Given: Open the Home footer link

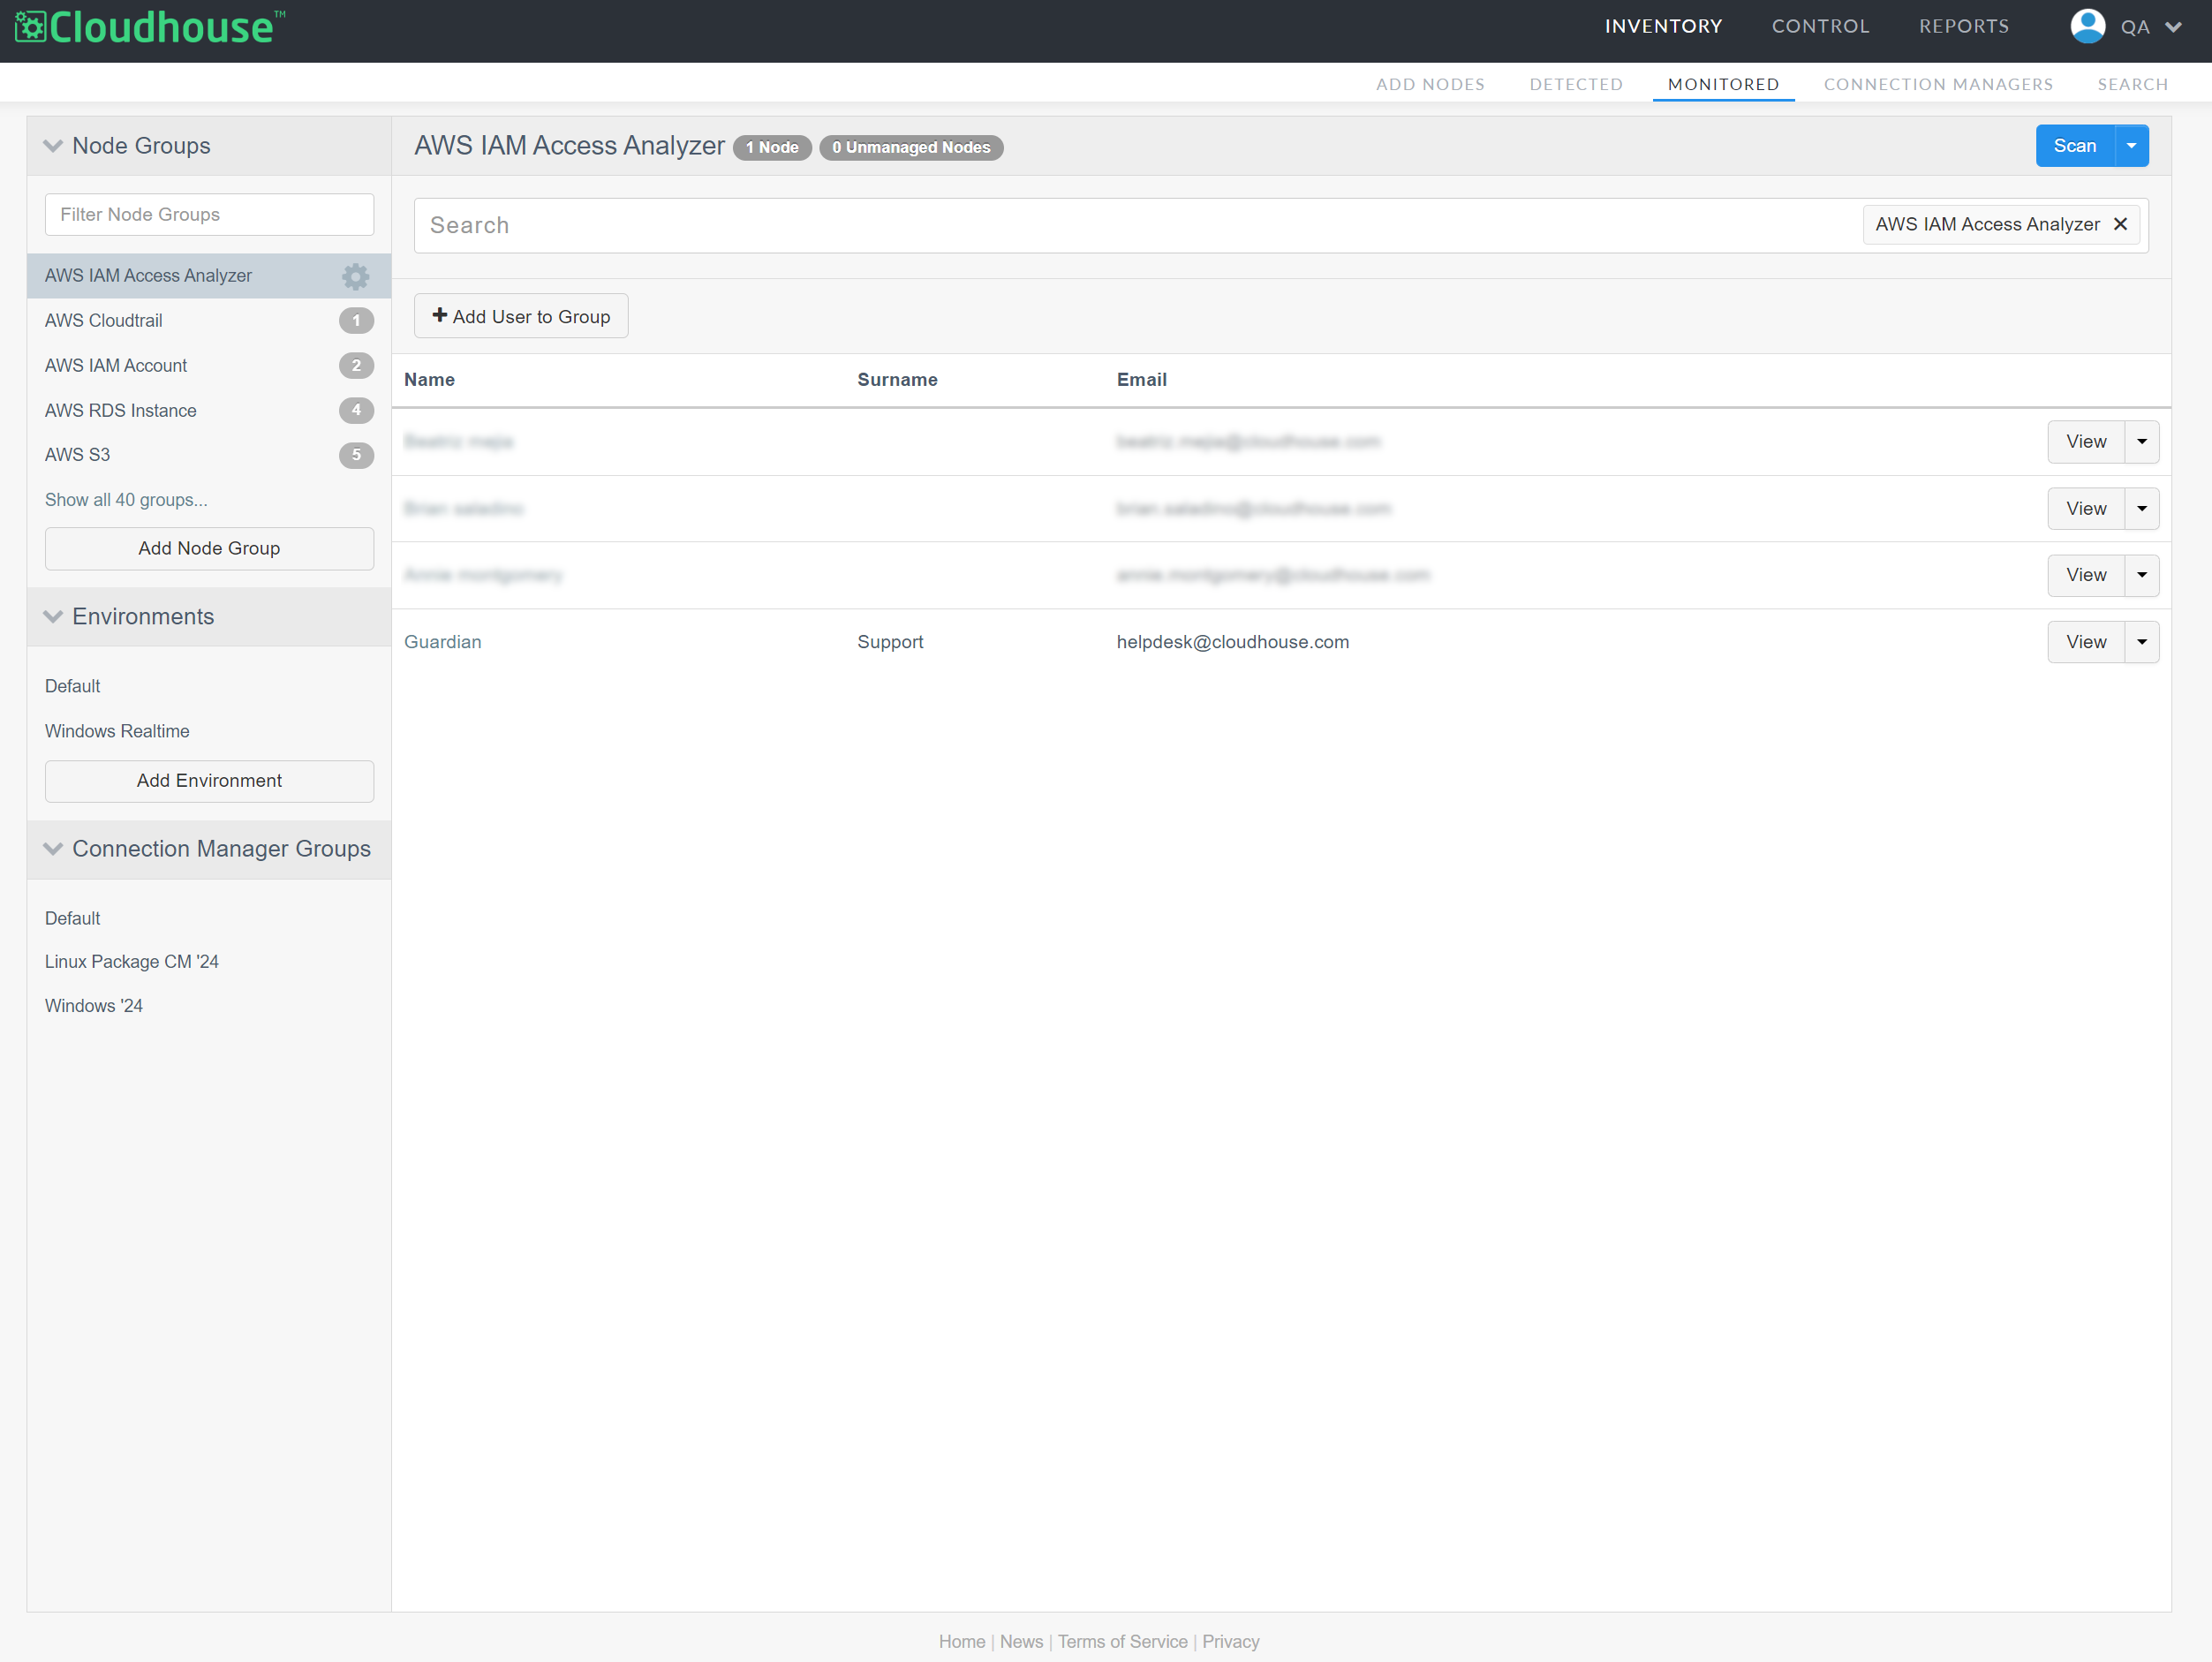Looking at the screenshot, I should pyautogui.click(x=962, y=1642).
